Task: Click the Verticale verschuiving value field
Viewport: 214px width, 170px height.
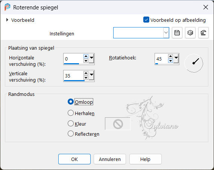Action: click(x=73, y=76)
